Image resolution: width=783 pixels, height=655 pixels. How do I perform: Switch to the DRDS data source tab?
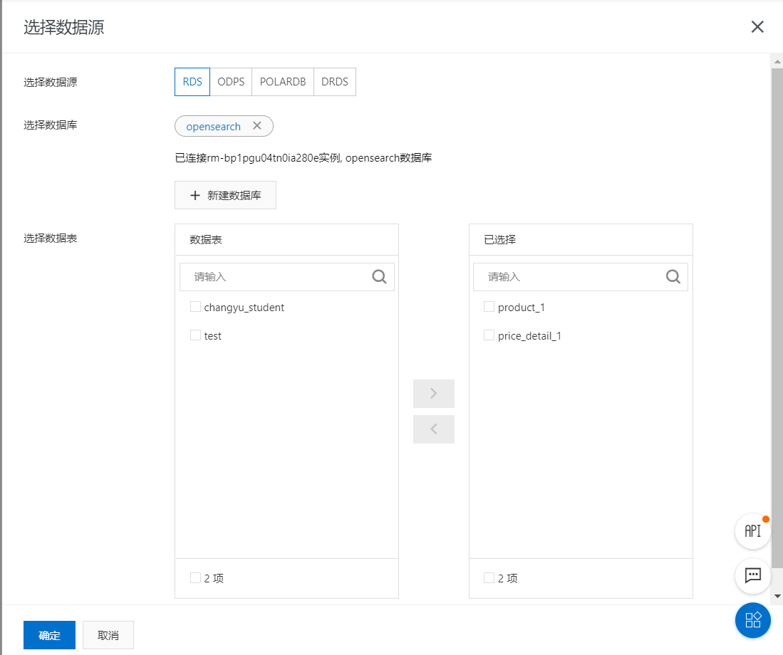click(x=335, y=82)
